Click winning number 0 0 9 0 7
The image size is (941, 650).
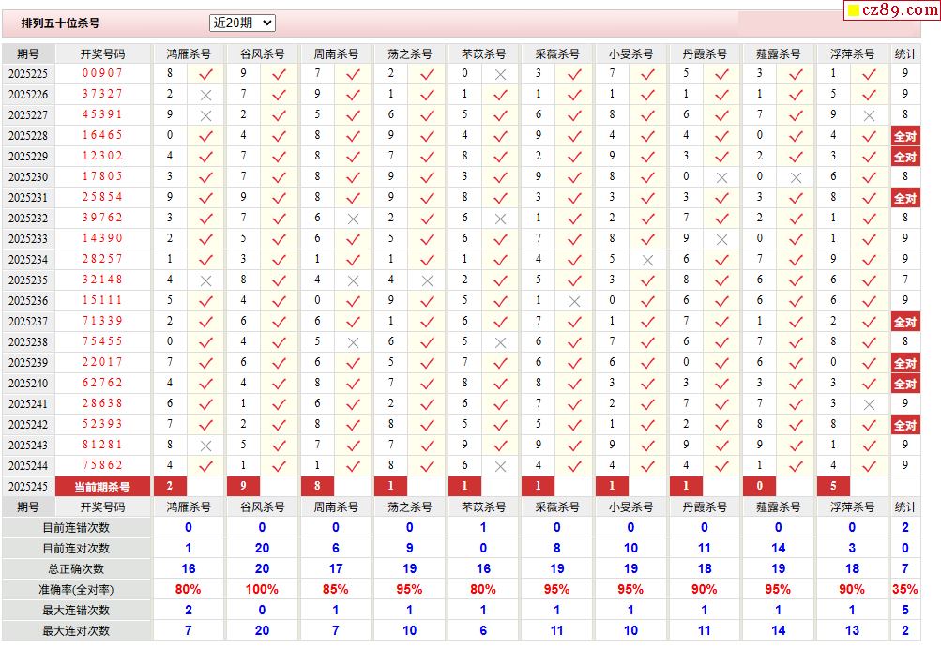pyautogui.click(x=102, y=74)
